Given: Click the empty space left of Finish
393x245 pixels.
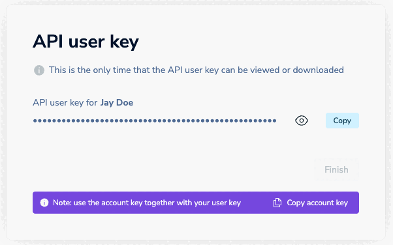Looking at the screenshot, I should point(173,169).
